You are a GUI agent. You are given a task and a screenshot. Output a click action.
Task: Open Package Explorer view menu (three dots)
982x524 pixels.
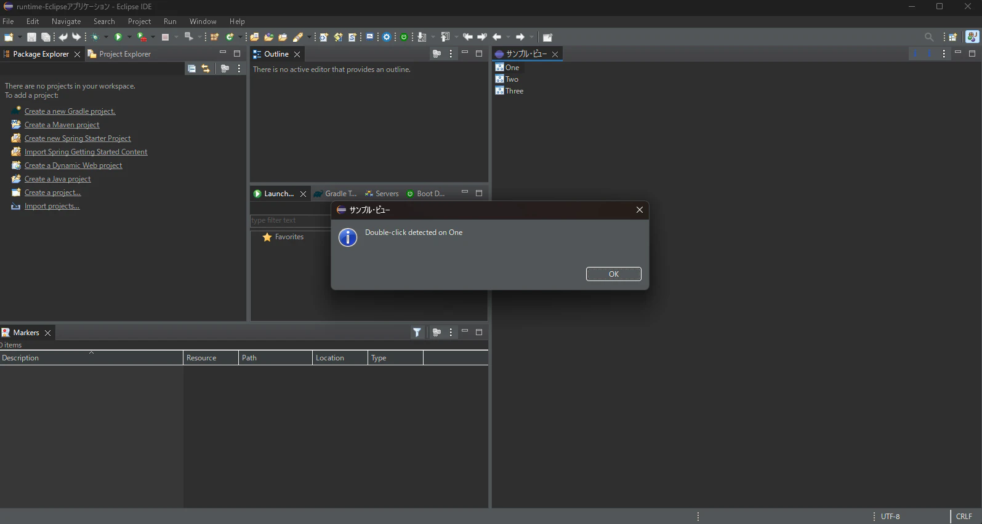[x=239, y=69]
